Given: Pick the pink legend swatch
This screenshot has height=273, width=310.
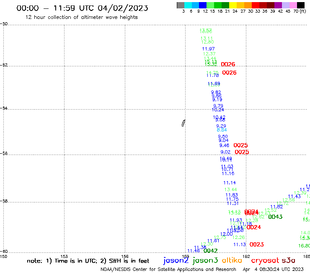Looking at the screenshot, I should point(293,5).
